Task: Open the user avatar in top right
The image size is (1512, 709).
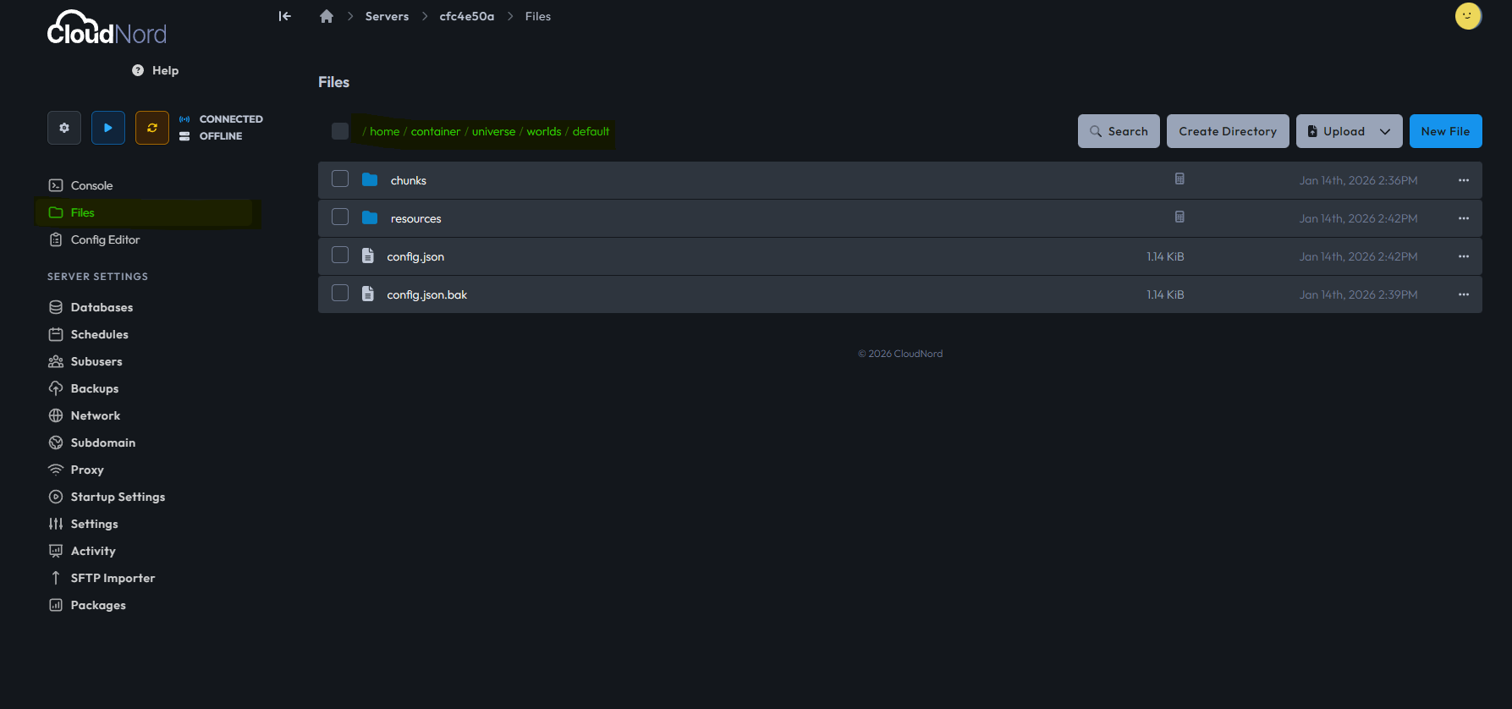Action: coord(1468,16)
